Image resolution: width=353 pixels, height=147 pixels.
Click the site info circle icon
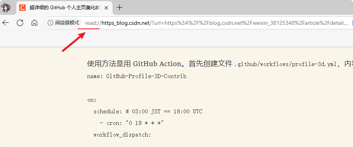coord(51,23)
